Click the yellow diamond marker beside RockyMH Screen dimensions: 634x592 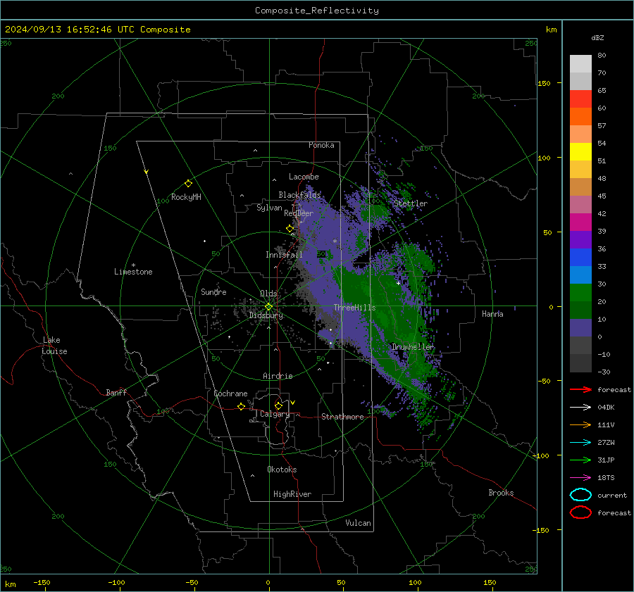tap(188, 184)
